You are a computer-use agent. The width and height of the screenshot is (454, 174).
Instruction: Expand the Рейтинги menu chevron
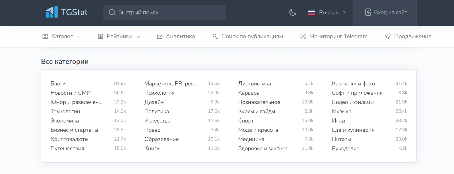pos(138,37)
